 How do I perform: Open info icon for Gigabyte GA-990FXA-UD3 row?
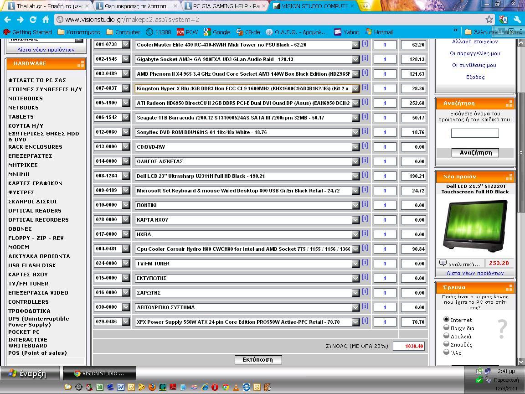coord(365,58)
